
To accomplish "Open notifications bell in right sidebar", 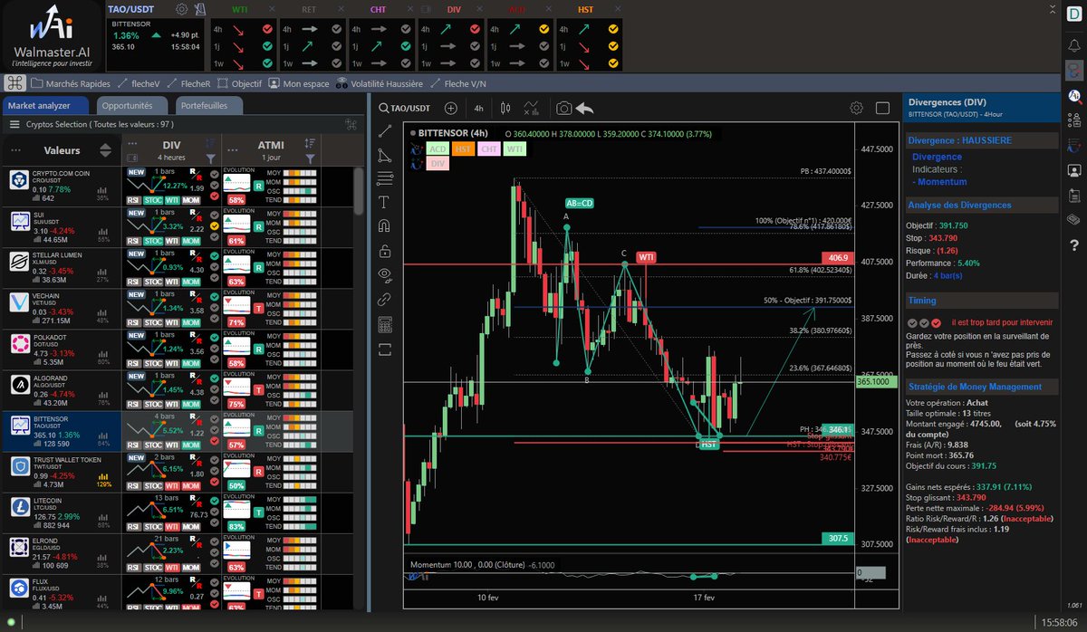I will click(x=1073, y=45).
